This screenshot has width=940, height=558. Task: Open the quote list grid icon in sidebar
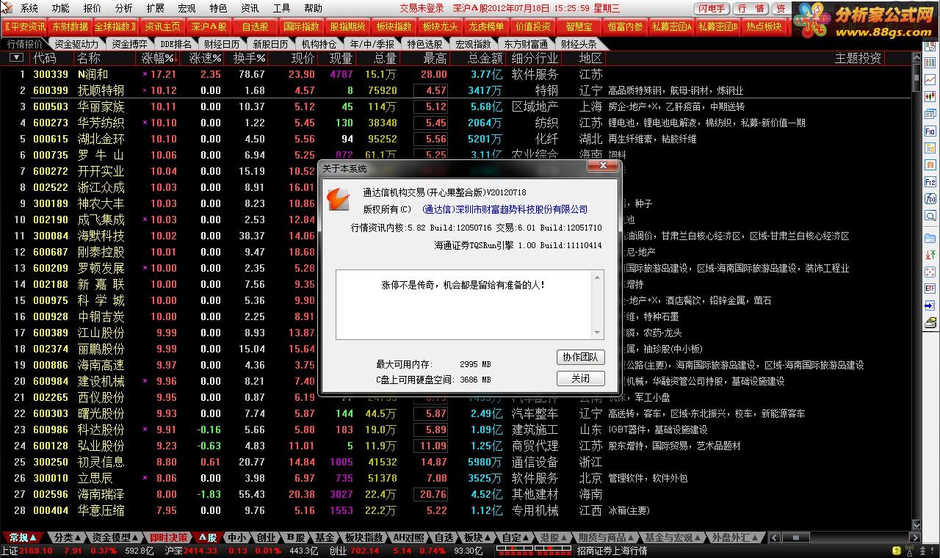click(930, 62)
